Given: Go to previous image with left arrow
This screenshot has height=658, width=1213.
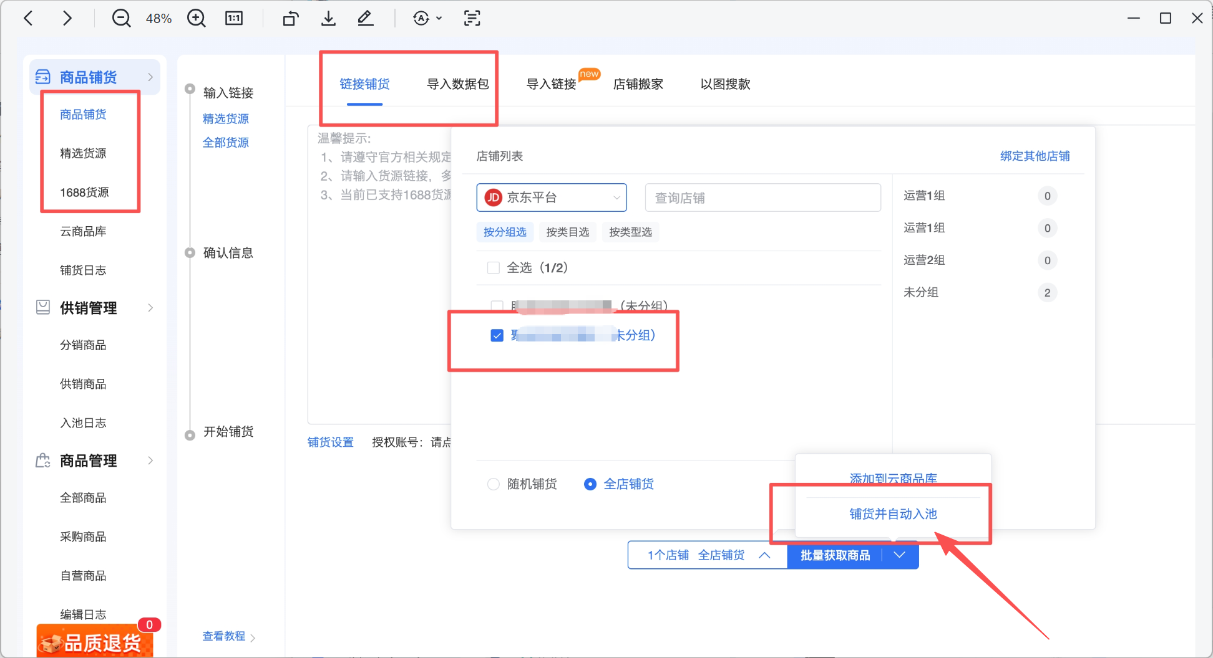Looking at the screenshot, I should coord(29,19).
